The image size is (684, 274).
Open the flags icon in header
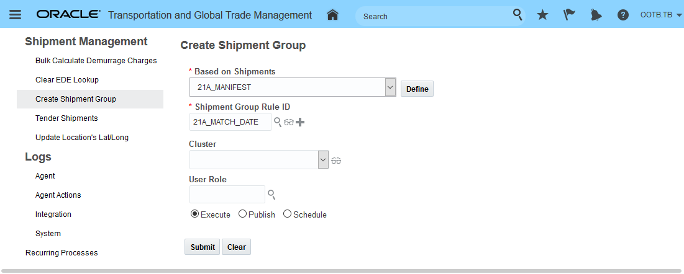tap(569, 15)
